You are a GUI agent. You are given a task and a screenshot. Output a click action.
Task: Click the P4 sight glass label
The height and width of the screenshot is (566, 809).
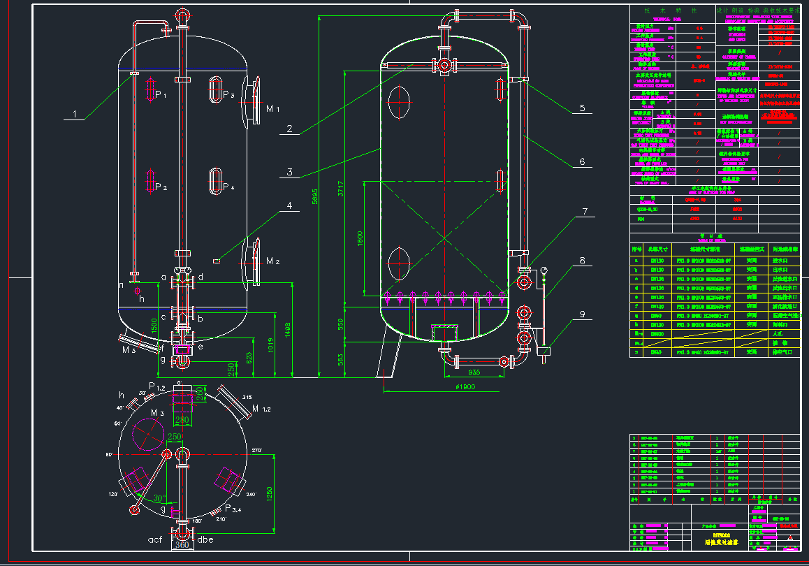[229, 187]
